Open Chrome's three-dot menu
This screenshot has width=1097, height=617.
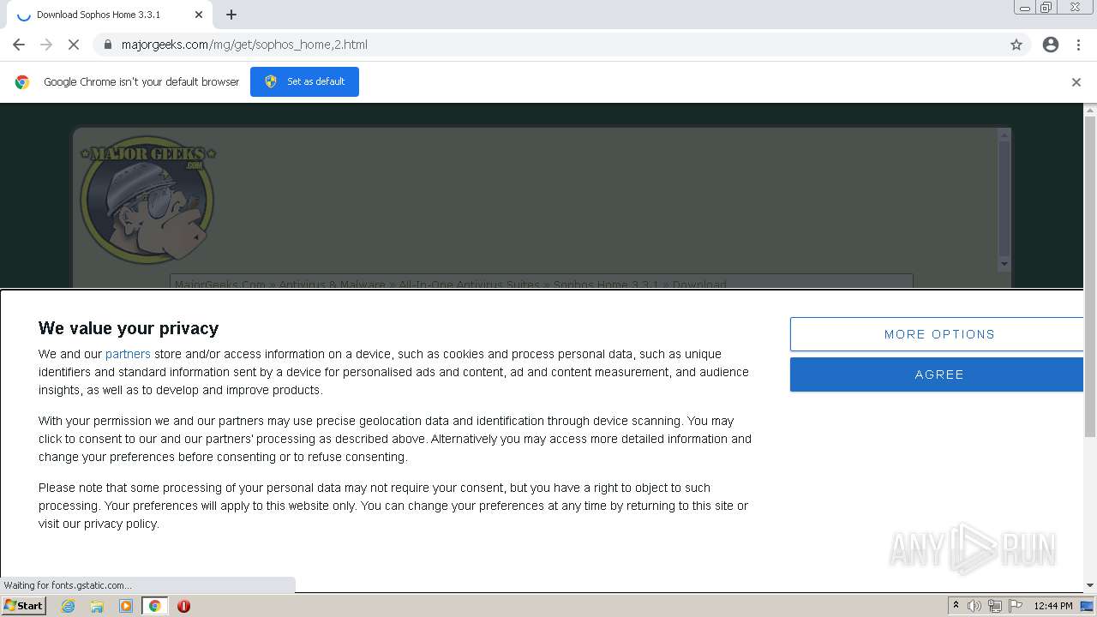1078,45
